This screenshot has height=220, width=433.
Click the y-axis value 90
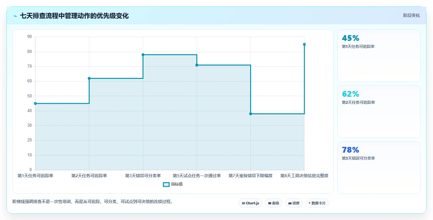pos(30,37)
